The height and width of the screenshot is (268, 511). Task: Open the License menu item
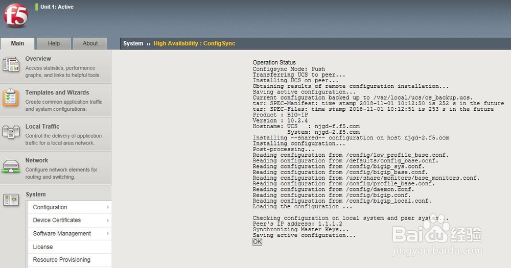[69, 247]
